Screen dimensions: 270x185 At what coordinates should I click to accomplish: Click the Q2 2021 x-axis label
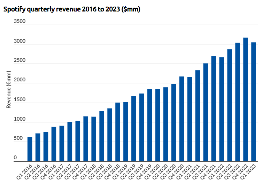click(x=192, y=172)
